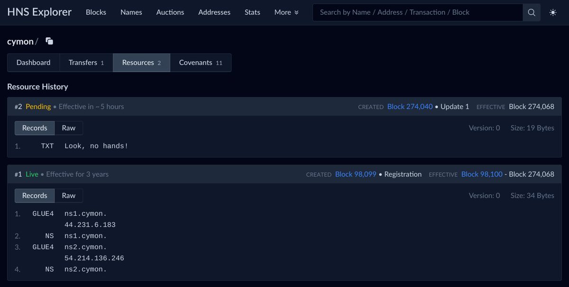Click the IP address 44.231.6.183

90,225
